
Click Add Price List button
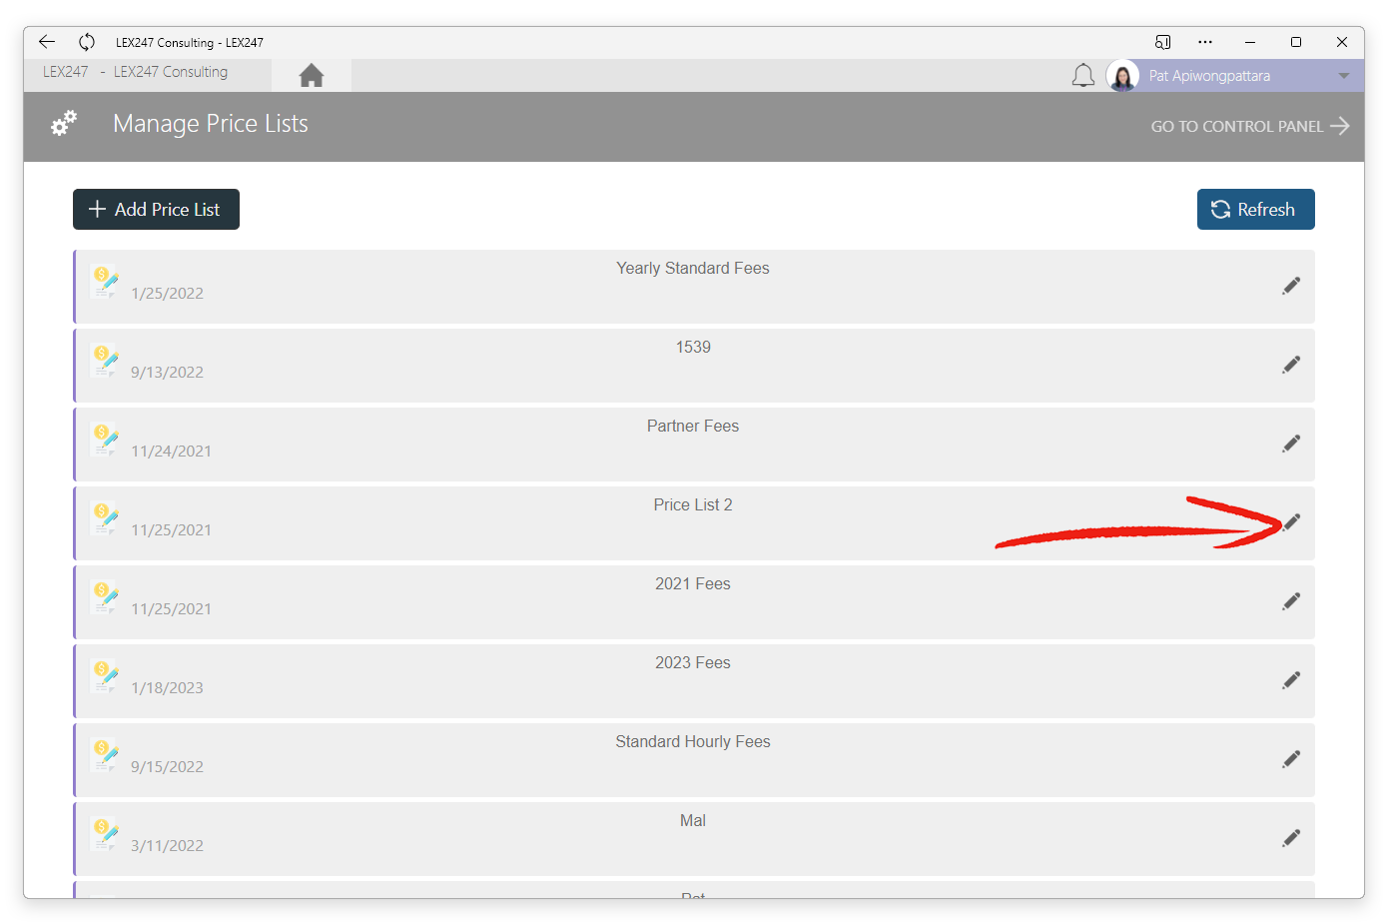156,209
